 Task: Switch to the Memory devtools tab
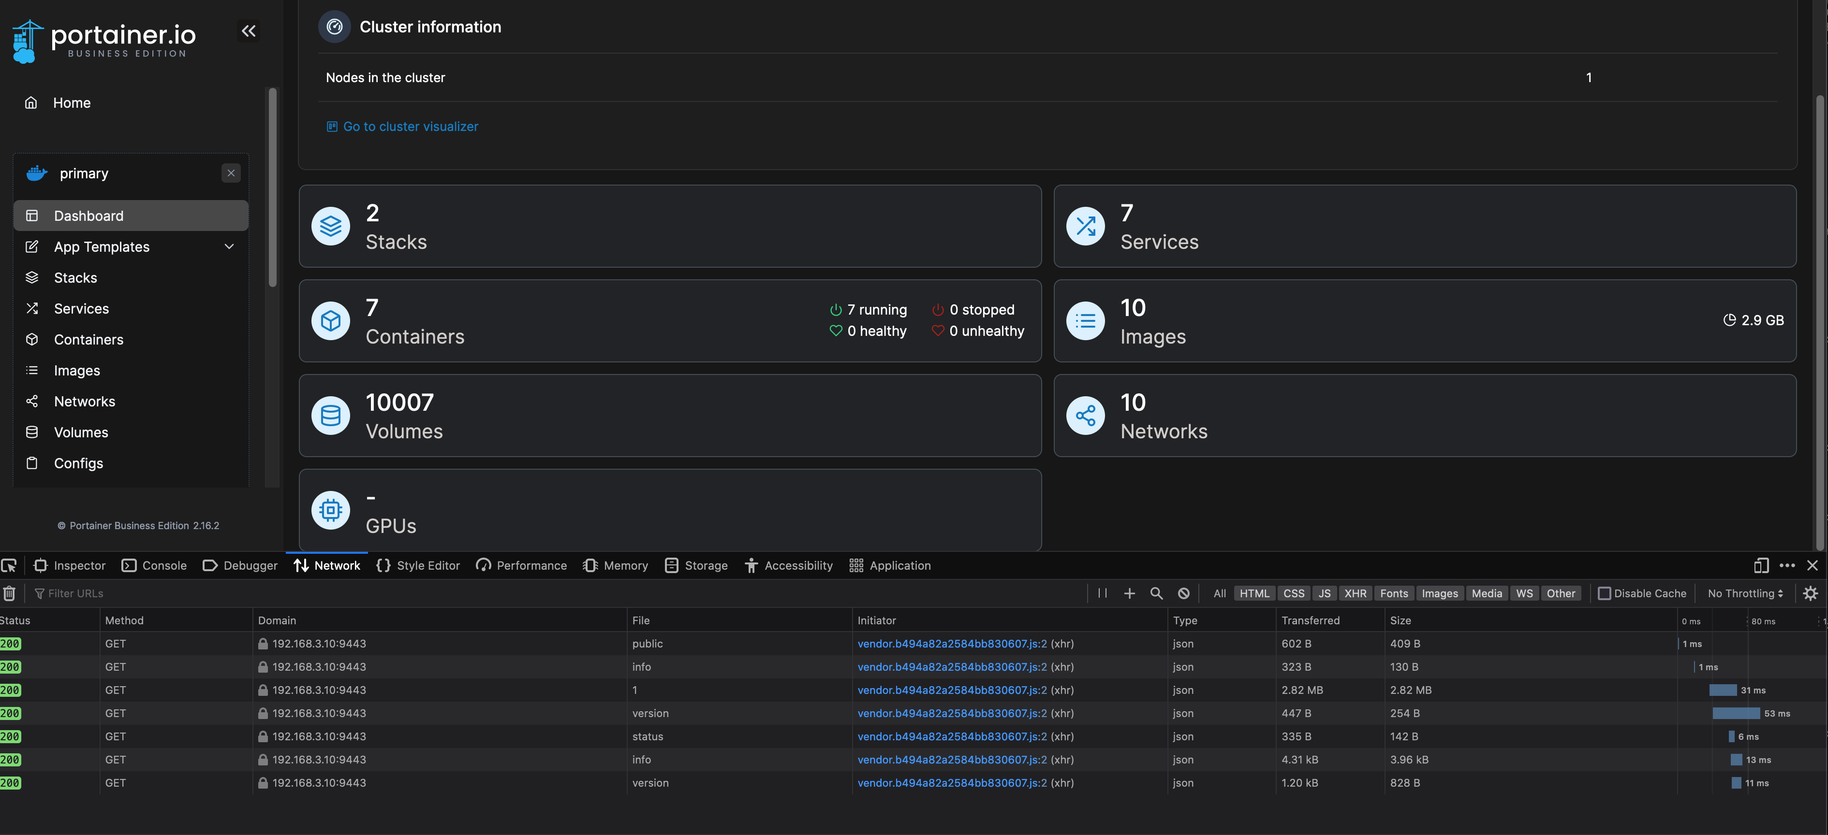pyautogui.click(x=615, y=566)
